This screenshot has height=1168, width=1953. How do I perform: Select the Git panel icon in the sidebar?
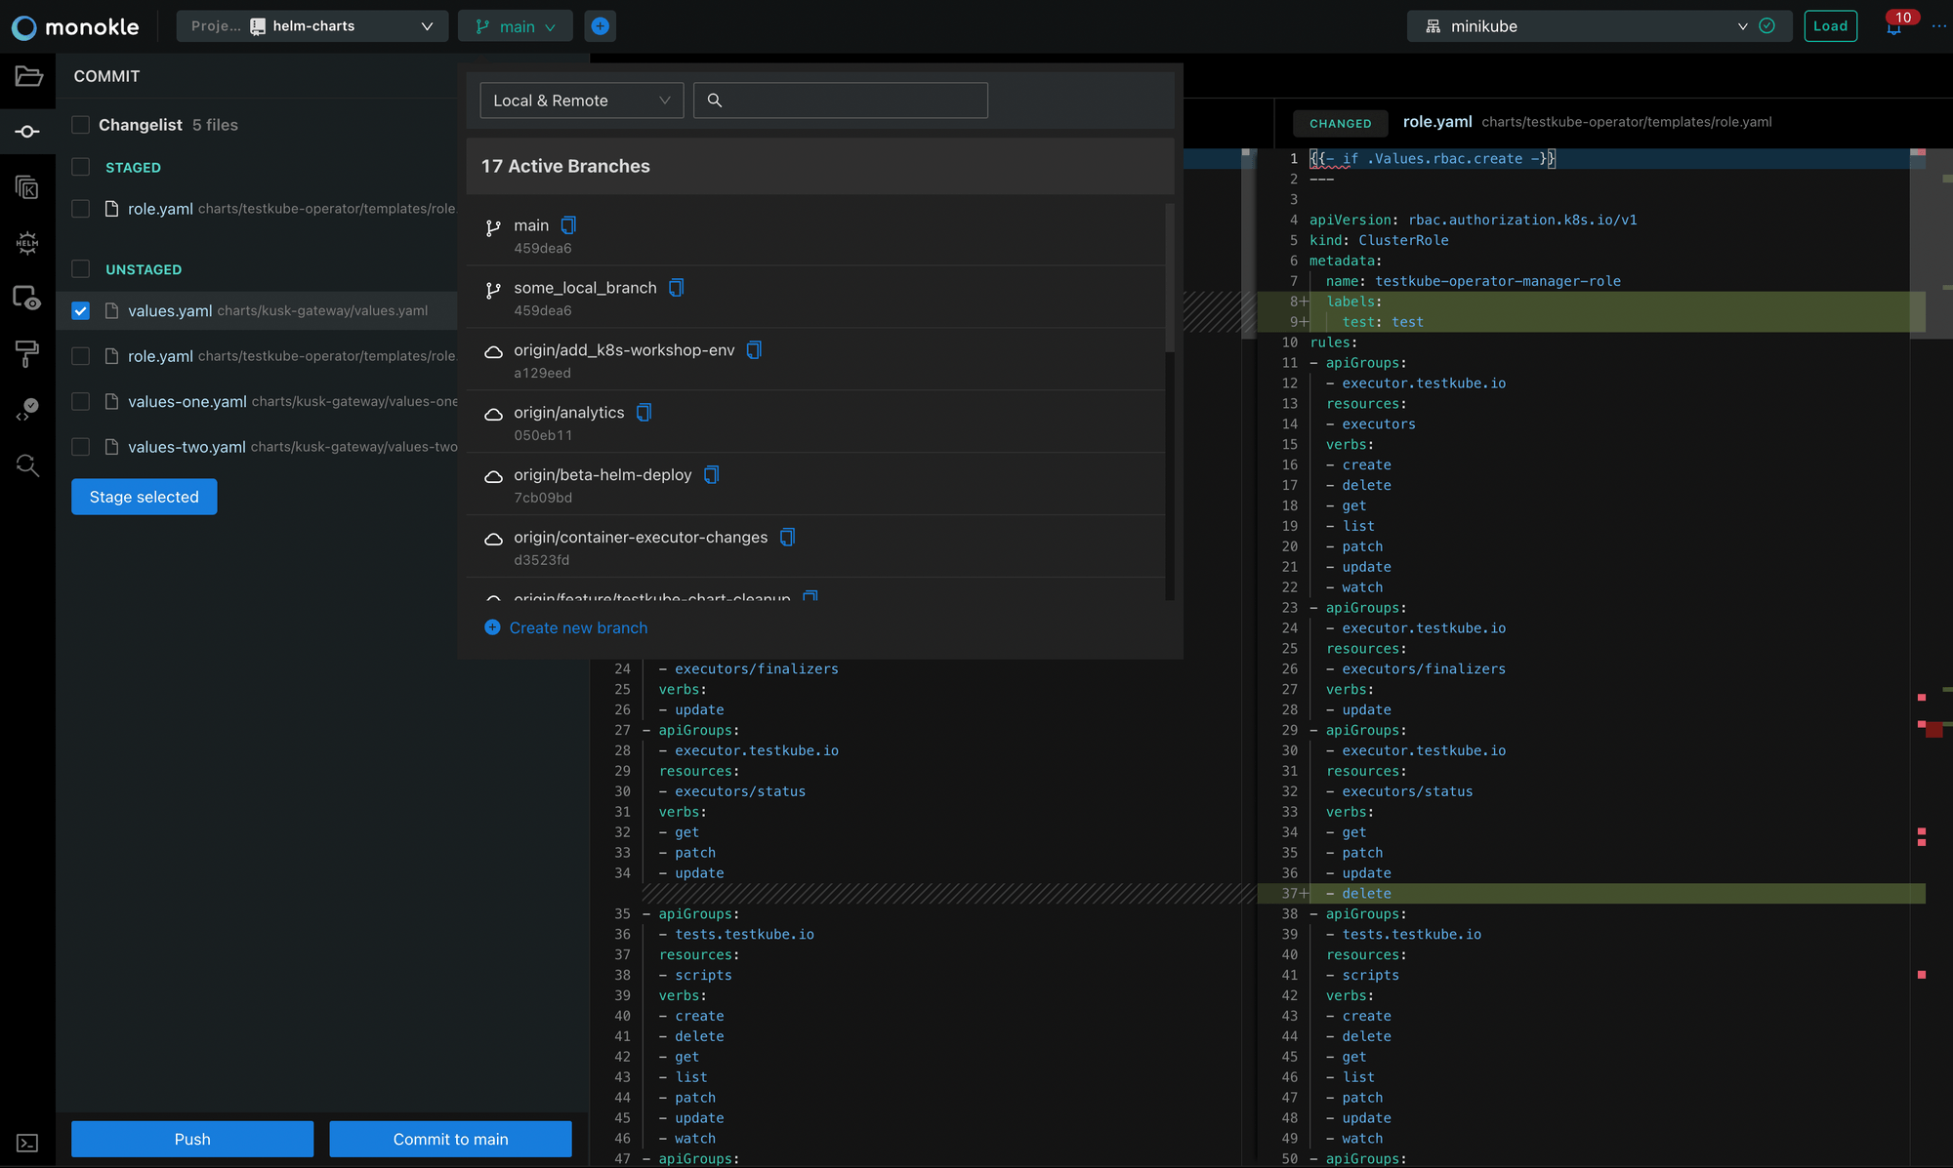click(27, 131)
